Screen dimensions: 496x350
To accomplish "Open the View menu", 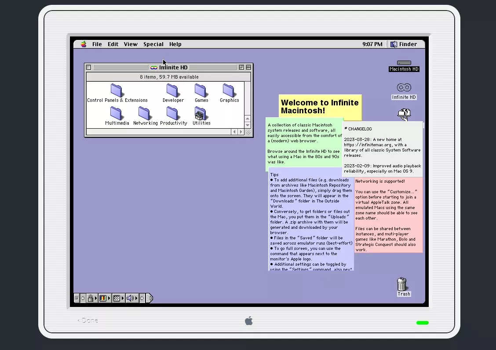I will [x=131, y=44].
